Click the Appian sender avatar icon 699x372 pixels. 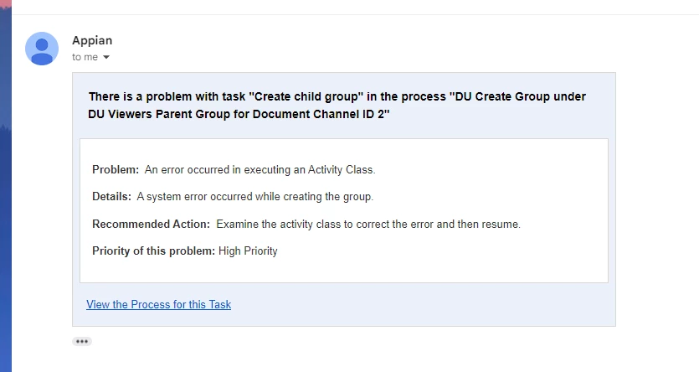click(42, 49)
